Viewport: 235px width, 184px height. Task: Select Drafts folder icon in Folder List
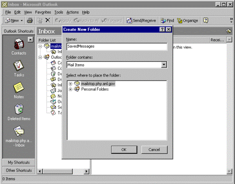pos(53,79)
